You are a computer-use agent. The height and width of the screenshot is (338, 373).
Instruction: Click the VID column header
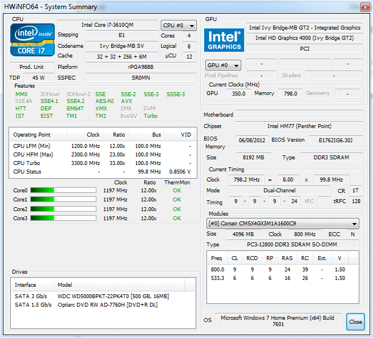[x=179, y=135]
